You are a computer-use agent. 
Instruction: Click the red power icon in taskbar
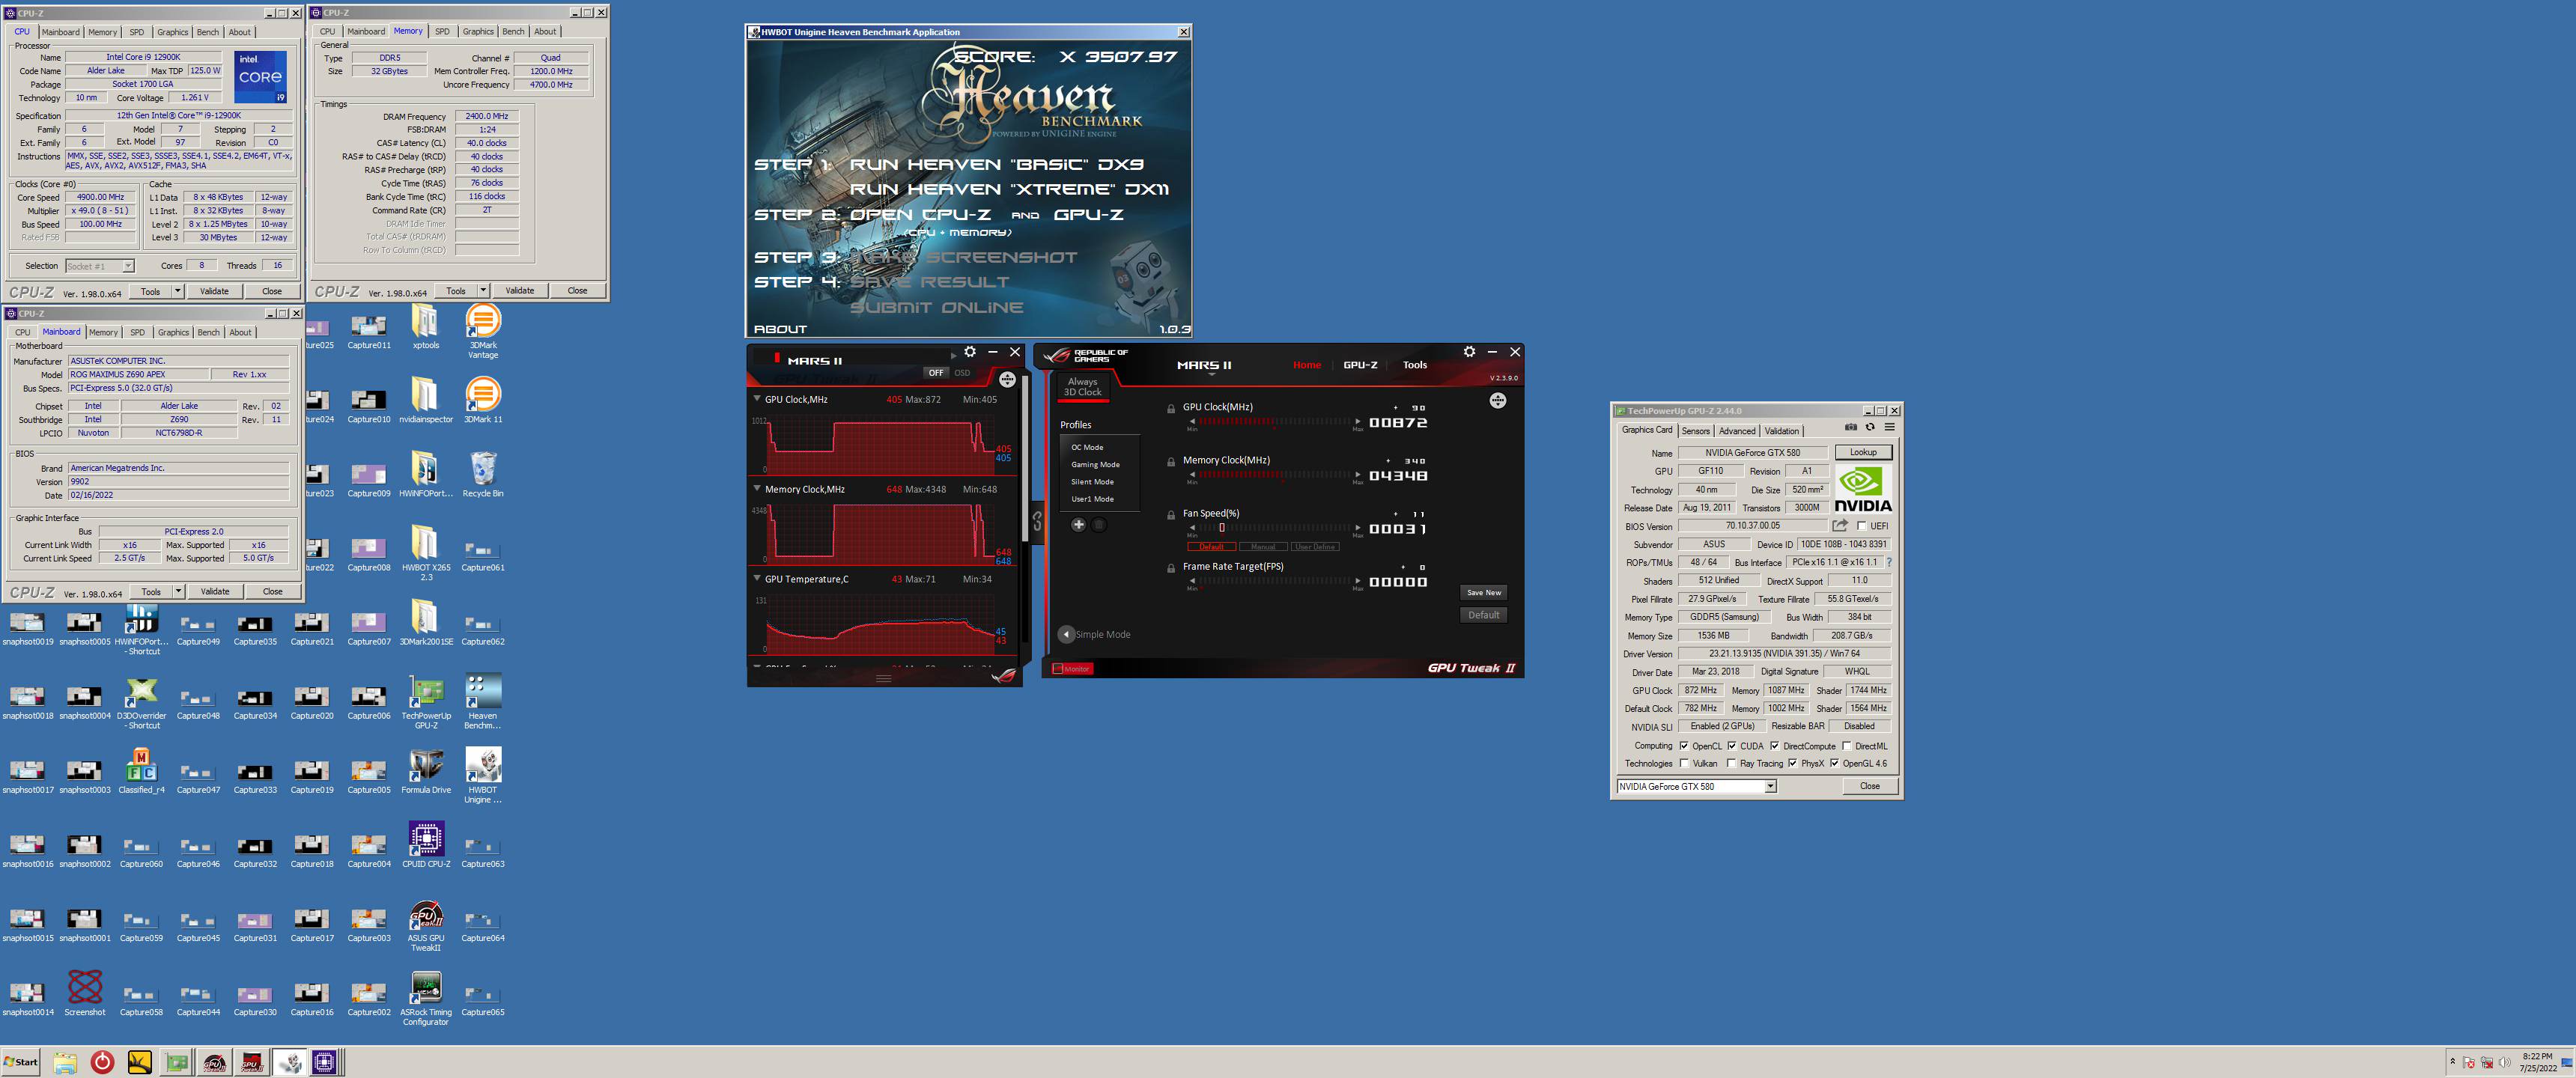(102, 1062)
